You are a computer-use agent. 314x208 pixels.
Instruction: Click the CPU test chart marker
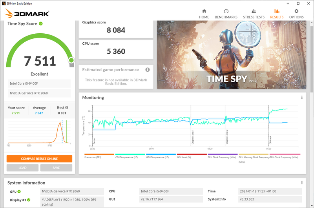[x=270, y=140]
